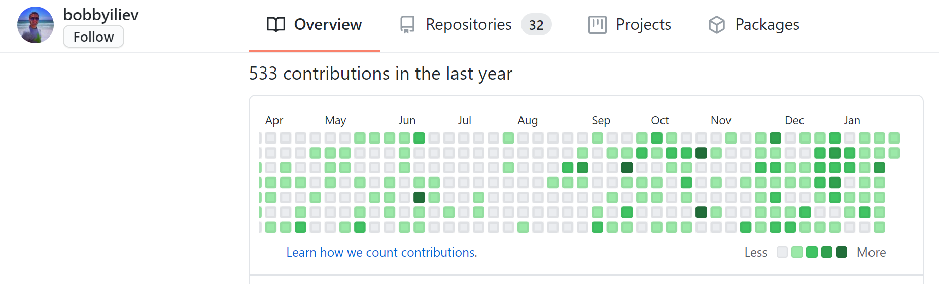This screenshot has width=939, height=284.
Task: Switch to the Repositories tab
Action: pyautogui.click(x=475, y=25)
